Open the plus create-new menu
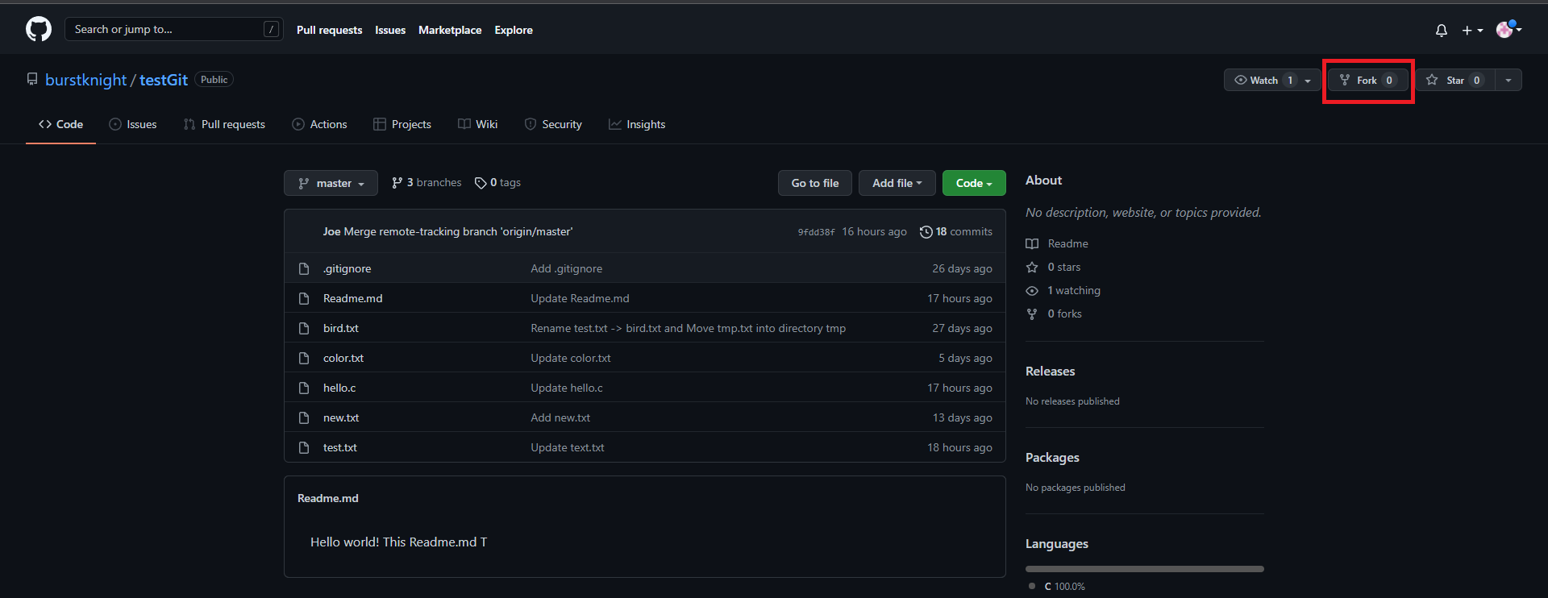The height and width of the screenshot is (598, 1548). (x=1472, y=31)
